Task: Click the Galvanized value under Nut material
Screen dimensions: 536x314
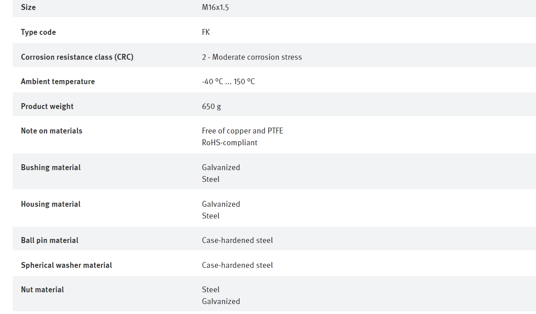Action: click(221, 301)
